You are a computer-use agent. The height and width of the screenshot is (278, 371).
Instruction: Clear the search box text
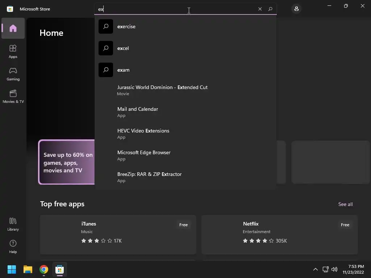(260, 9)
